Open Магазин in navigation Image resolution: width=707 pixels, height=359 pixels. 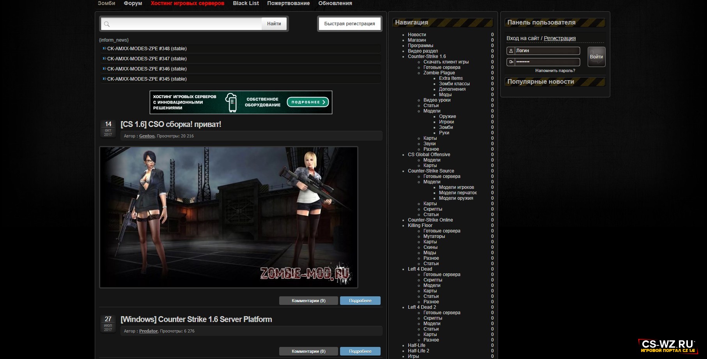tap(417, 40)
